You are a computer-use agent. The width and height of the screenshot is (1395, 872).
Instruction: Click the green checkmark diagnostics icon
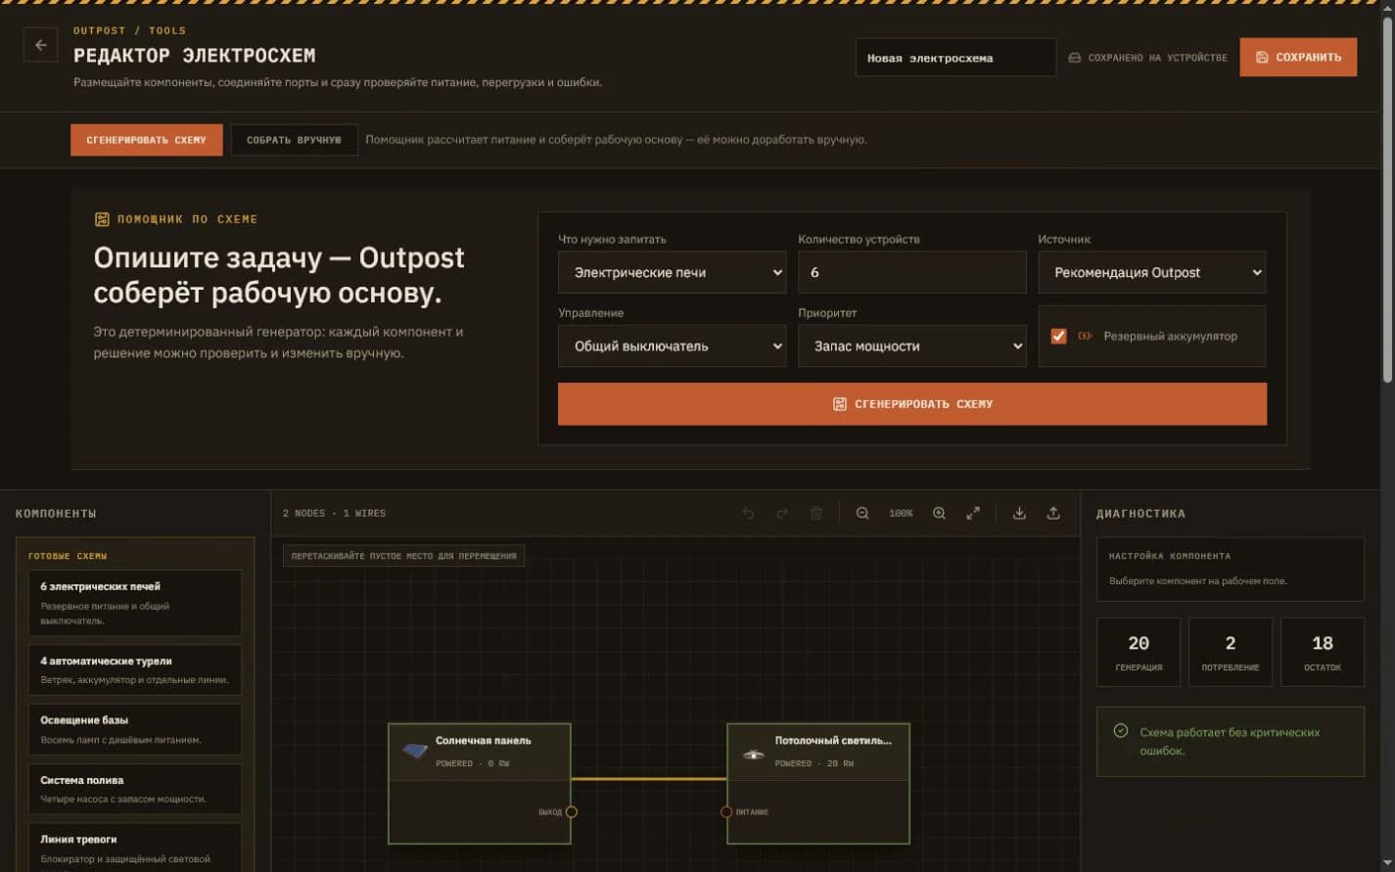point(1121,731)
